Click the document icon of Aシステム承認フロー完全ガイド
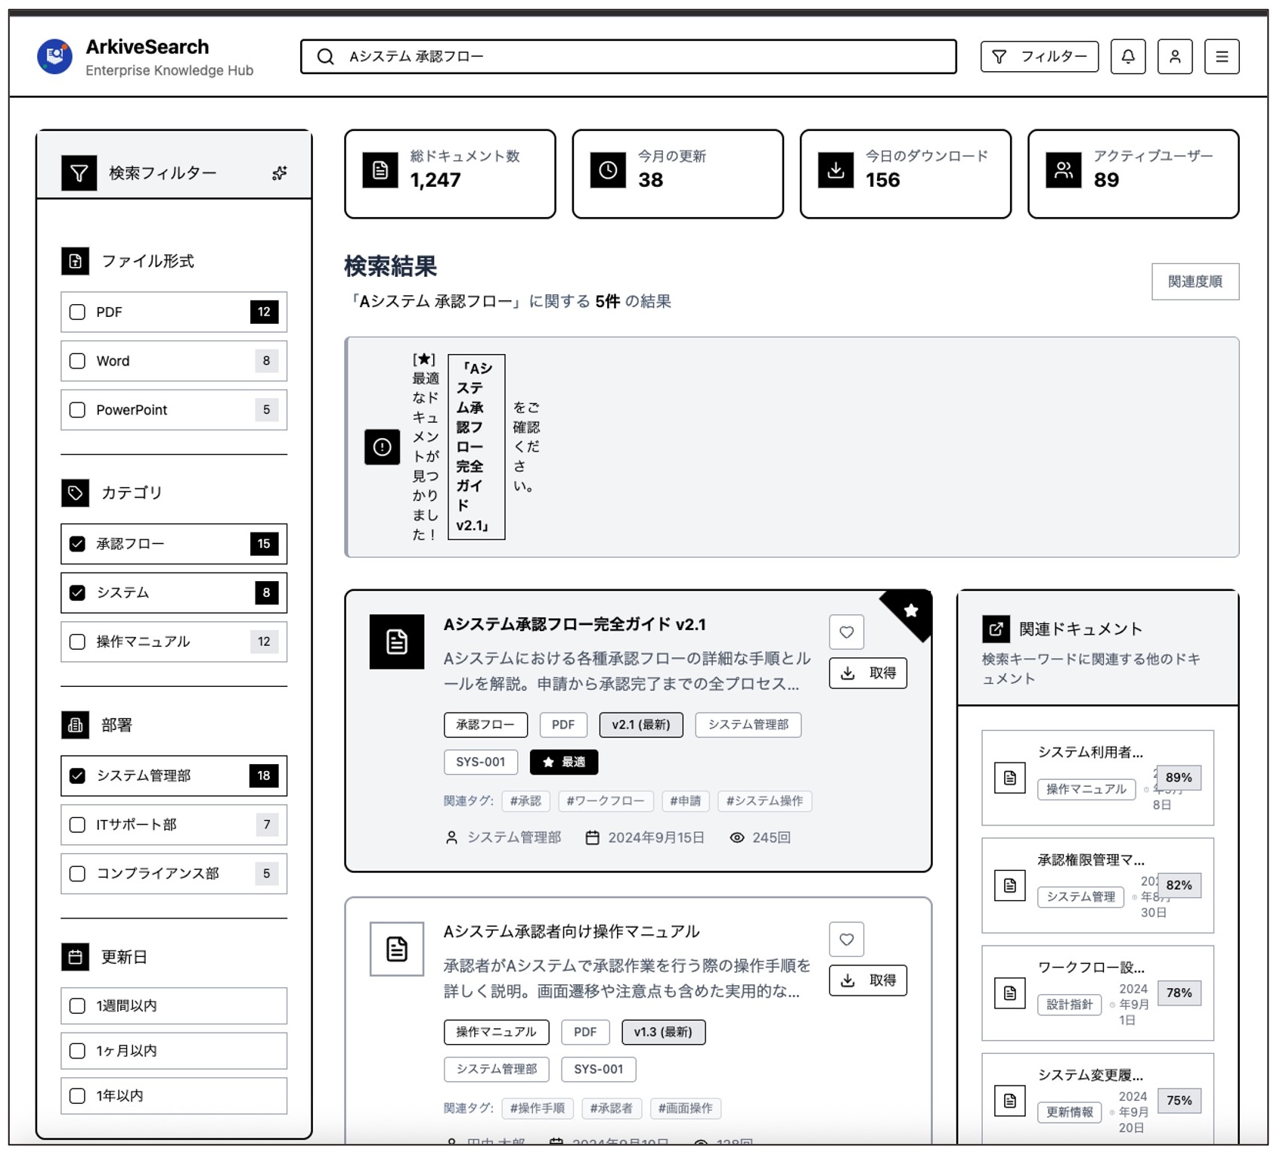The width and height of the screenshot is (1280, 1159). click(x=396, y=642)
